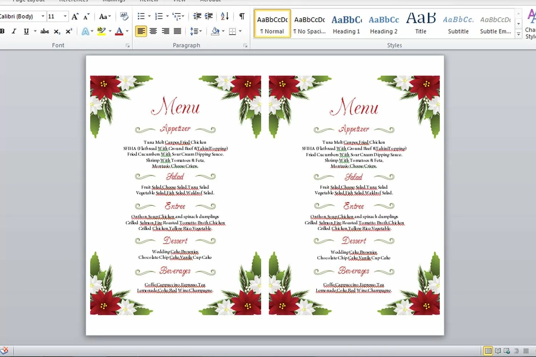Viewport: 536px width, 357px height.
Task: Toggle superscript formatting
Action: (x=69, y=31)
